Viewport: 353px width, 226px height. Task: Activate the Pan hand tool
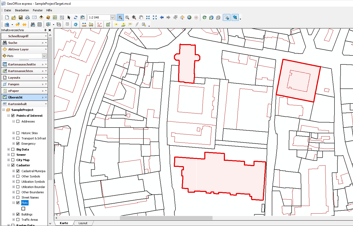pyautogui.click(x=141, y=17)
